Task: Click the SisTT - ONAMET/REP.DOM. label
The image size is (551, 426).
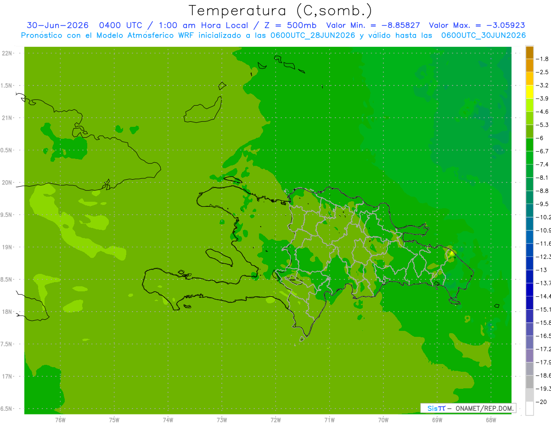Action: 468,408
